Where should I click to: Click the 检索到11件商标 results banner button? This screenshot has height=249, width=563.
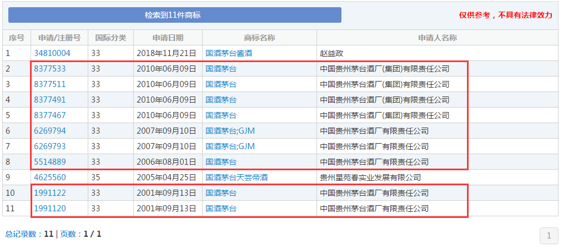174,15
